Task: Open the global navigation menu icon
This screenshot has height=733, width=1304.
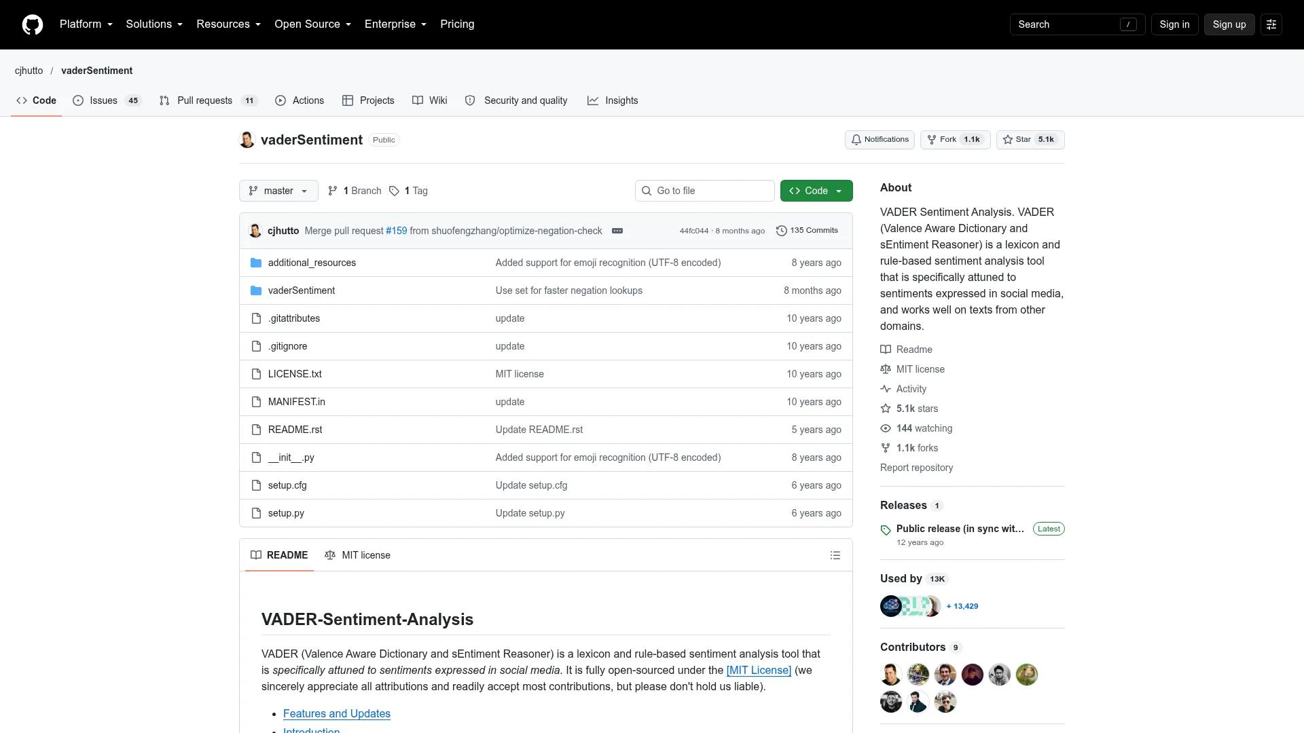Action: coord(1271,24)
